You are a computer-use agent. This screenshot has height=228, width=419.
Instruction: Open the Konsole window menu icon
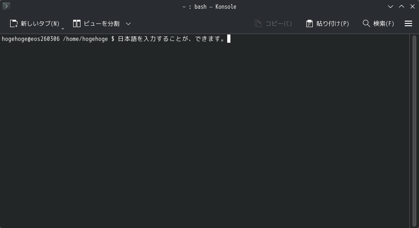click(6, 6)
